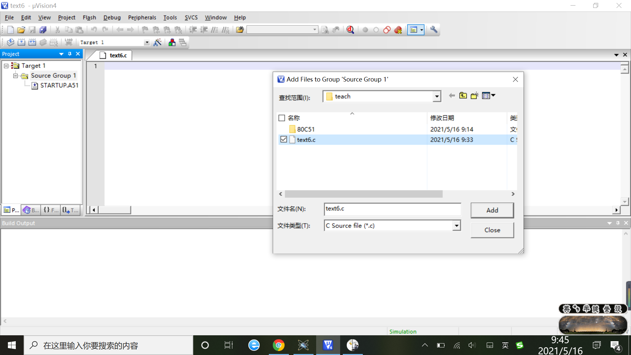Open Target Options wand icon

(157, 42)
